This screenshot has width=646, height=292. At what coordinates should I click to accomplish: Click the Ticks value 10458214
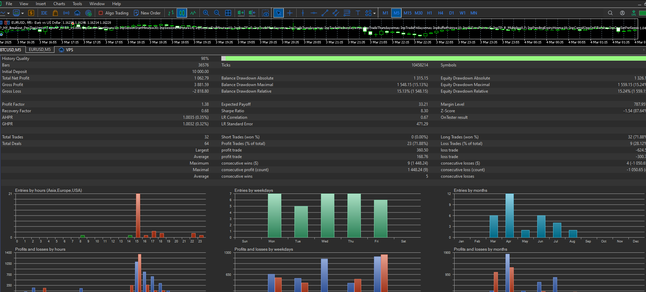(420, 65)
